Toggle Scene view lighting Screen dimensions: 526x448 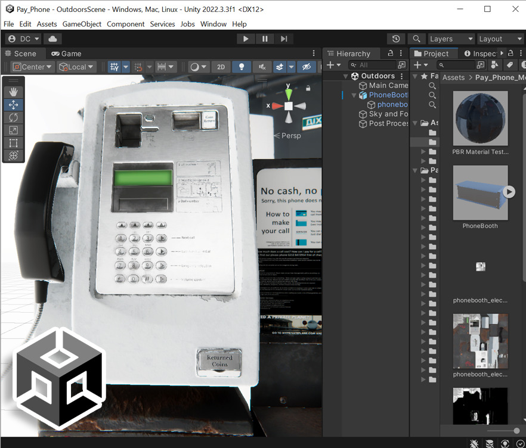click(x=242, y=67)
